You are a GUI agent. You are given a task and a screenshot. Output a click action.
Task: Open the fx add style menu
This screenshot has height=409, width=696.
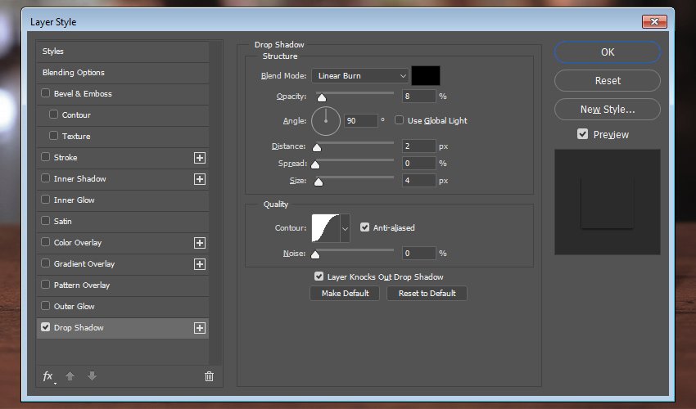click(x=49, y=376)
